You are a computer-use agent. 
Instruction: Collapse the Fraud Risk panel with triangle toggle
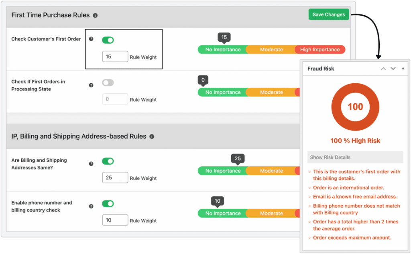click(x=403, y=69)
